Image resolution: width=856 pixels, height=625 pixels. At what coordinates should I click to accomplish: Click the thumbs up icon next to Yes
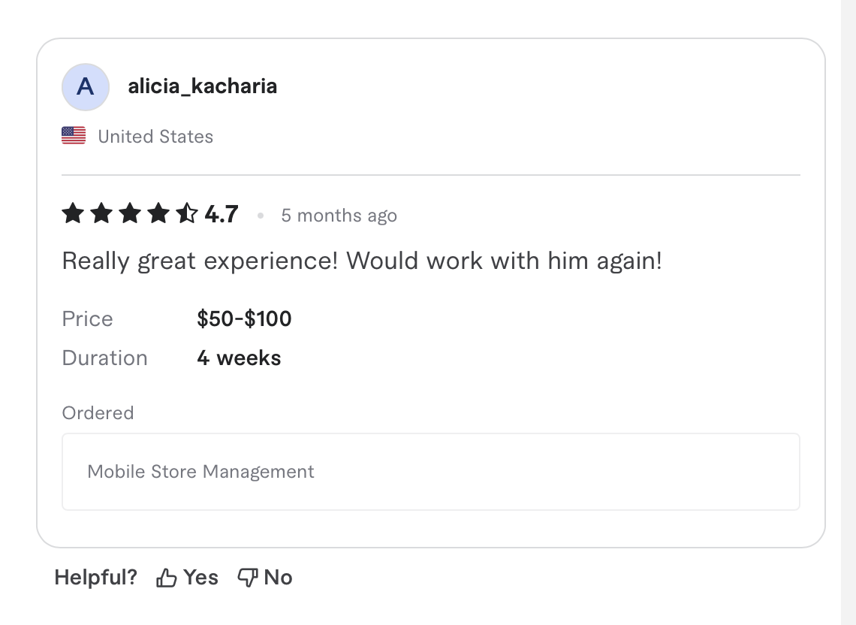point(167,577)
